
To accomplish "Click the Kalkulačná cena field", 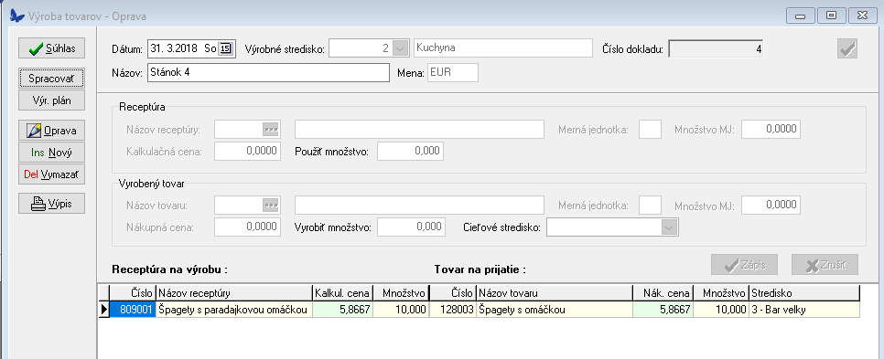I will tap(247, 151).
